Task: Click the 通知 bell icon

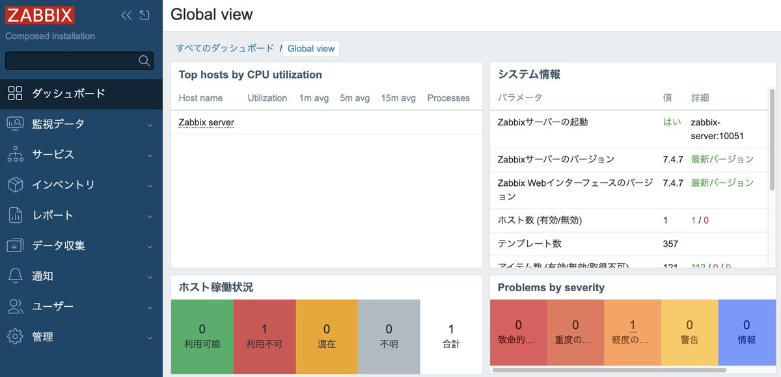Action: pos(16,276)
